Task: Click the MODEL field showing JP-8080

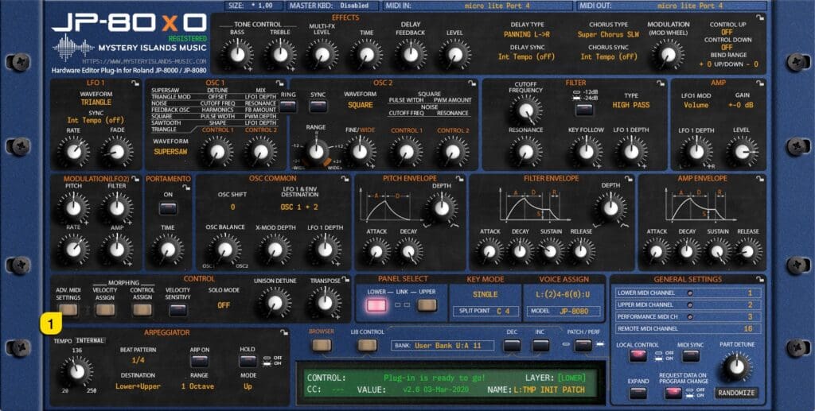Action: 564,312
